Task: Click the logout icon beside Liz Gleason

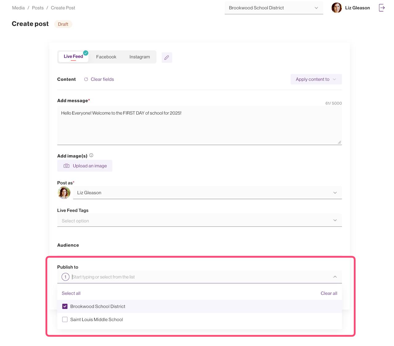Action: (x=382, y=8)
